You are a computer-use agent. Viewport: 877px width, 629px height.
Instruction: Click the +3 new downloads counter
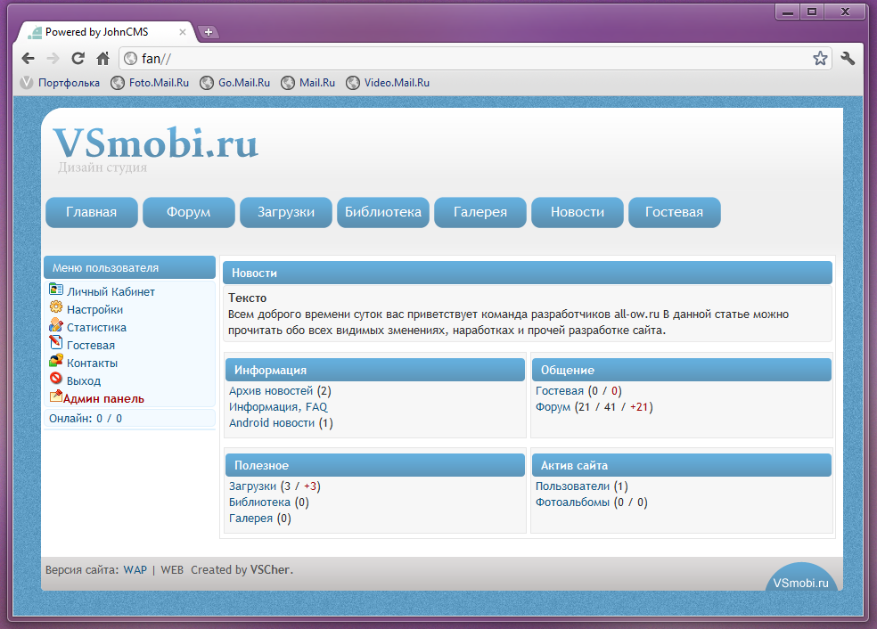310,486
